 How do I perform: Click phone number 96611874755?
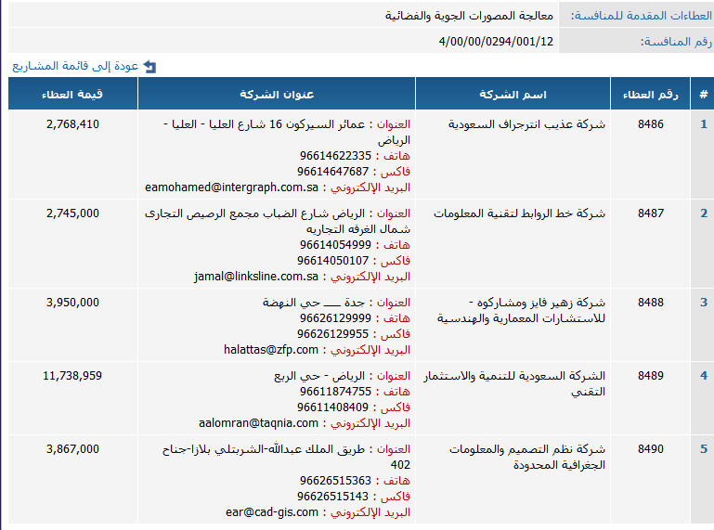pyautogui.click(x=335, y=391)
